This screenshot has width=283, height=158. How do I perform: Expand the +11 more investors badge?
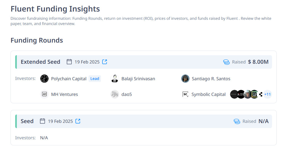coord(267,94)
